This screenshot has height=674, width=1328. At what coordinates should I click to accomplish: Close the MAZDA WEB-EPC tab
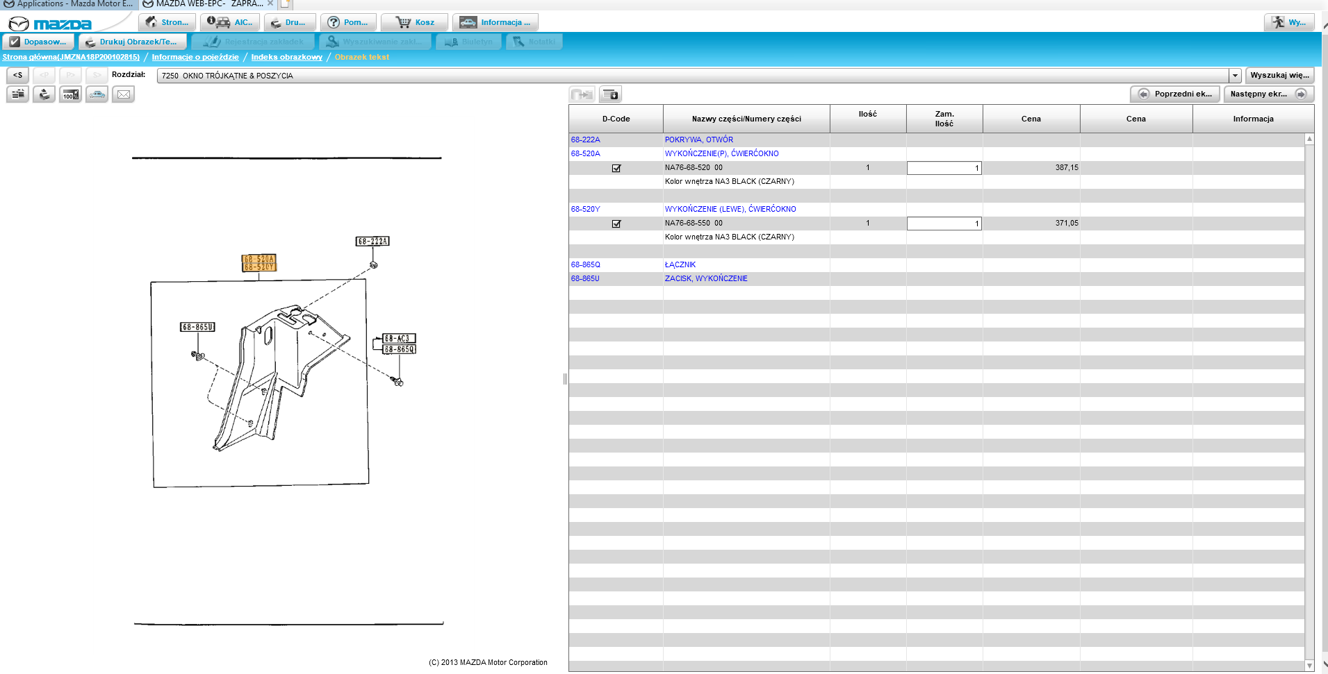tap(270, 3)
